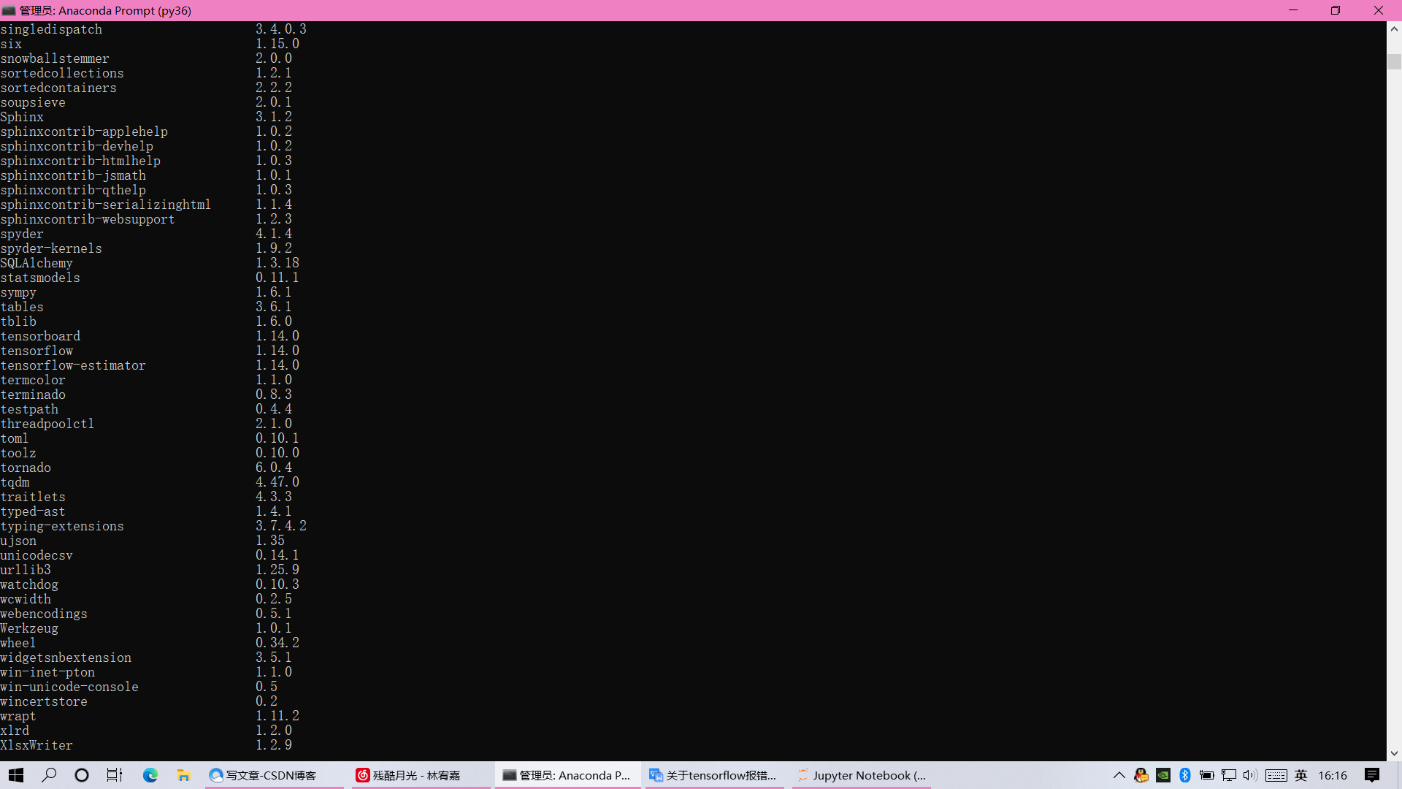Click the Bluetooth tray icon
This screenshot has height=789, width=1402.
tap(1185, 775)
